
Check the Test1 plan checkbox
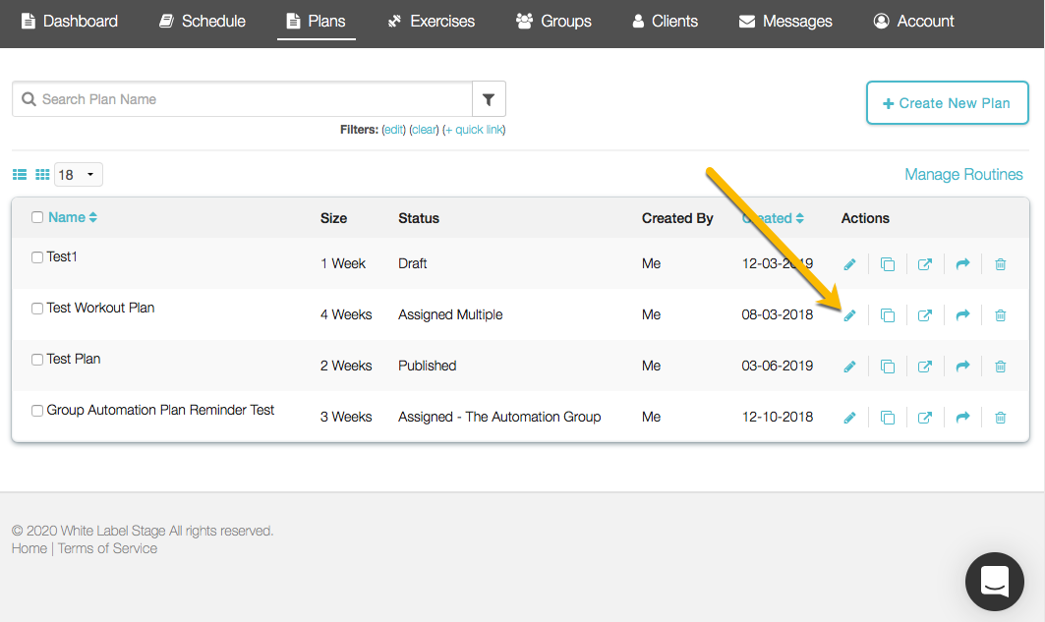37,257
